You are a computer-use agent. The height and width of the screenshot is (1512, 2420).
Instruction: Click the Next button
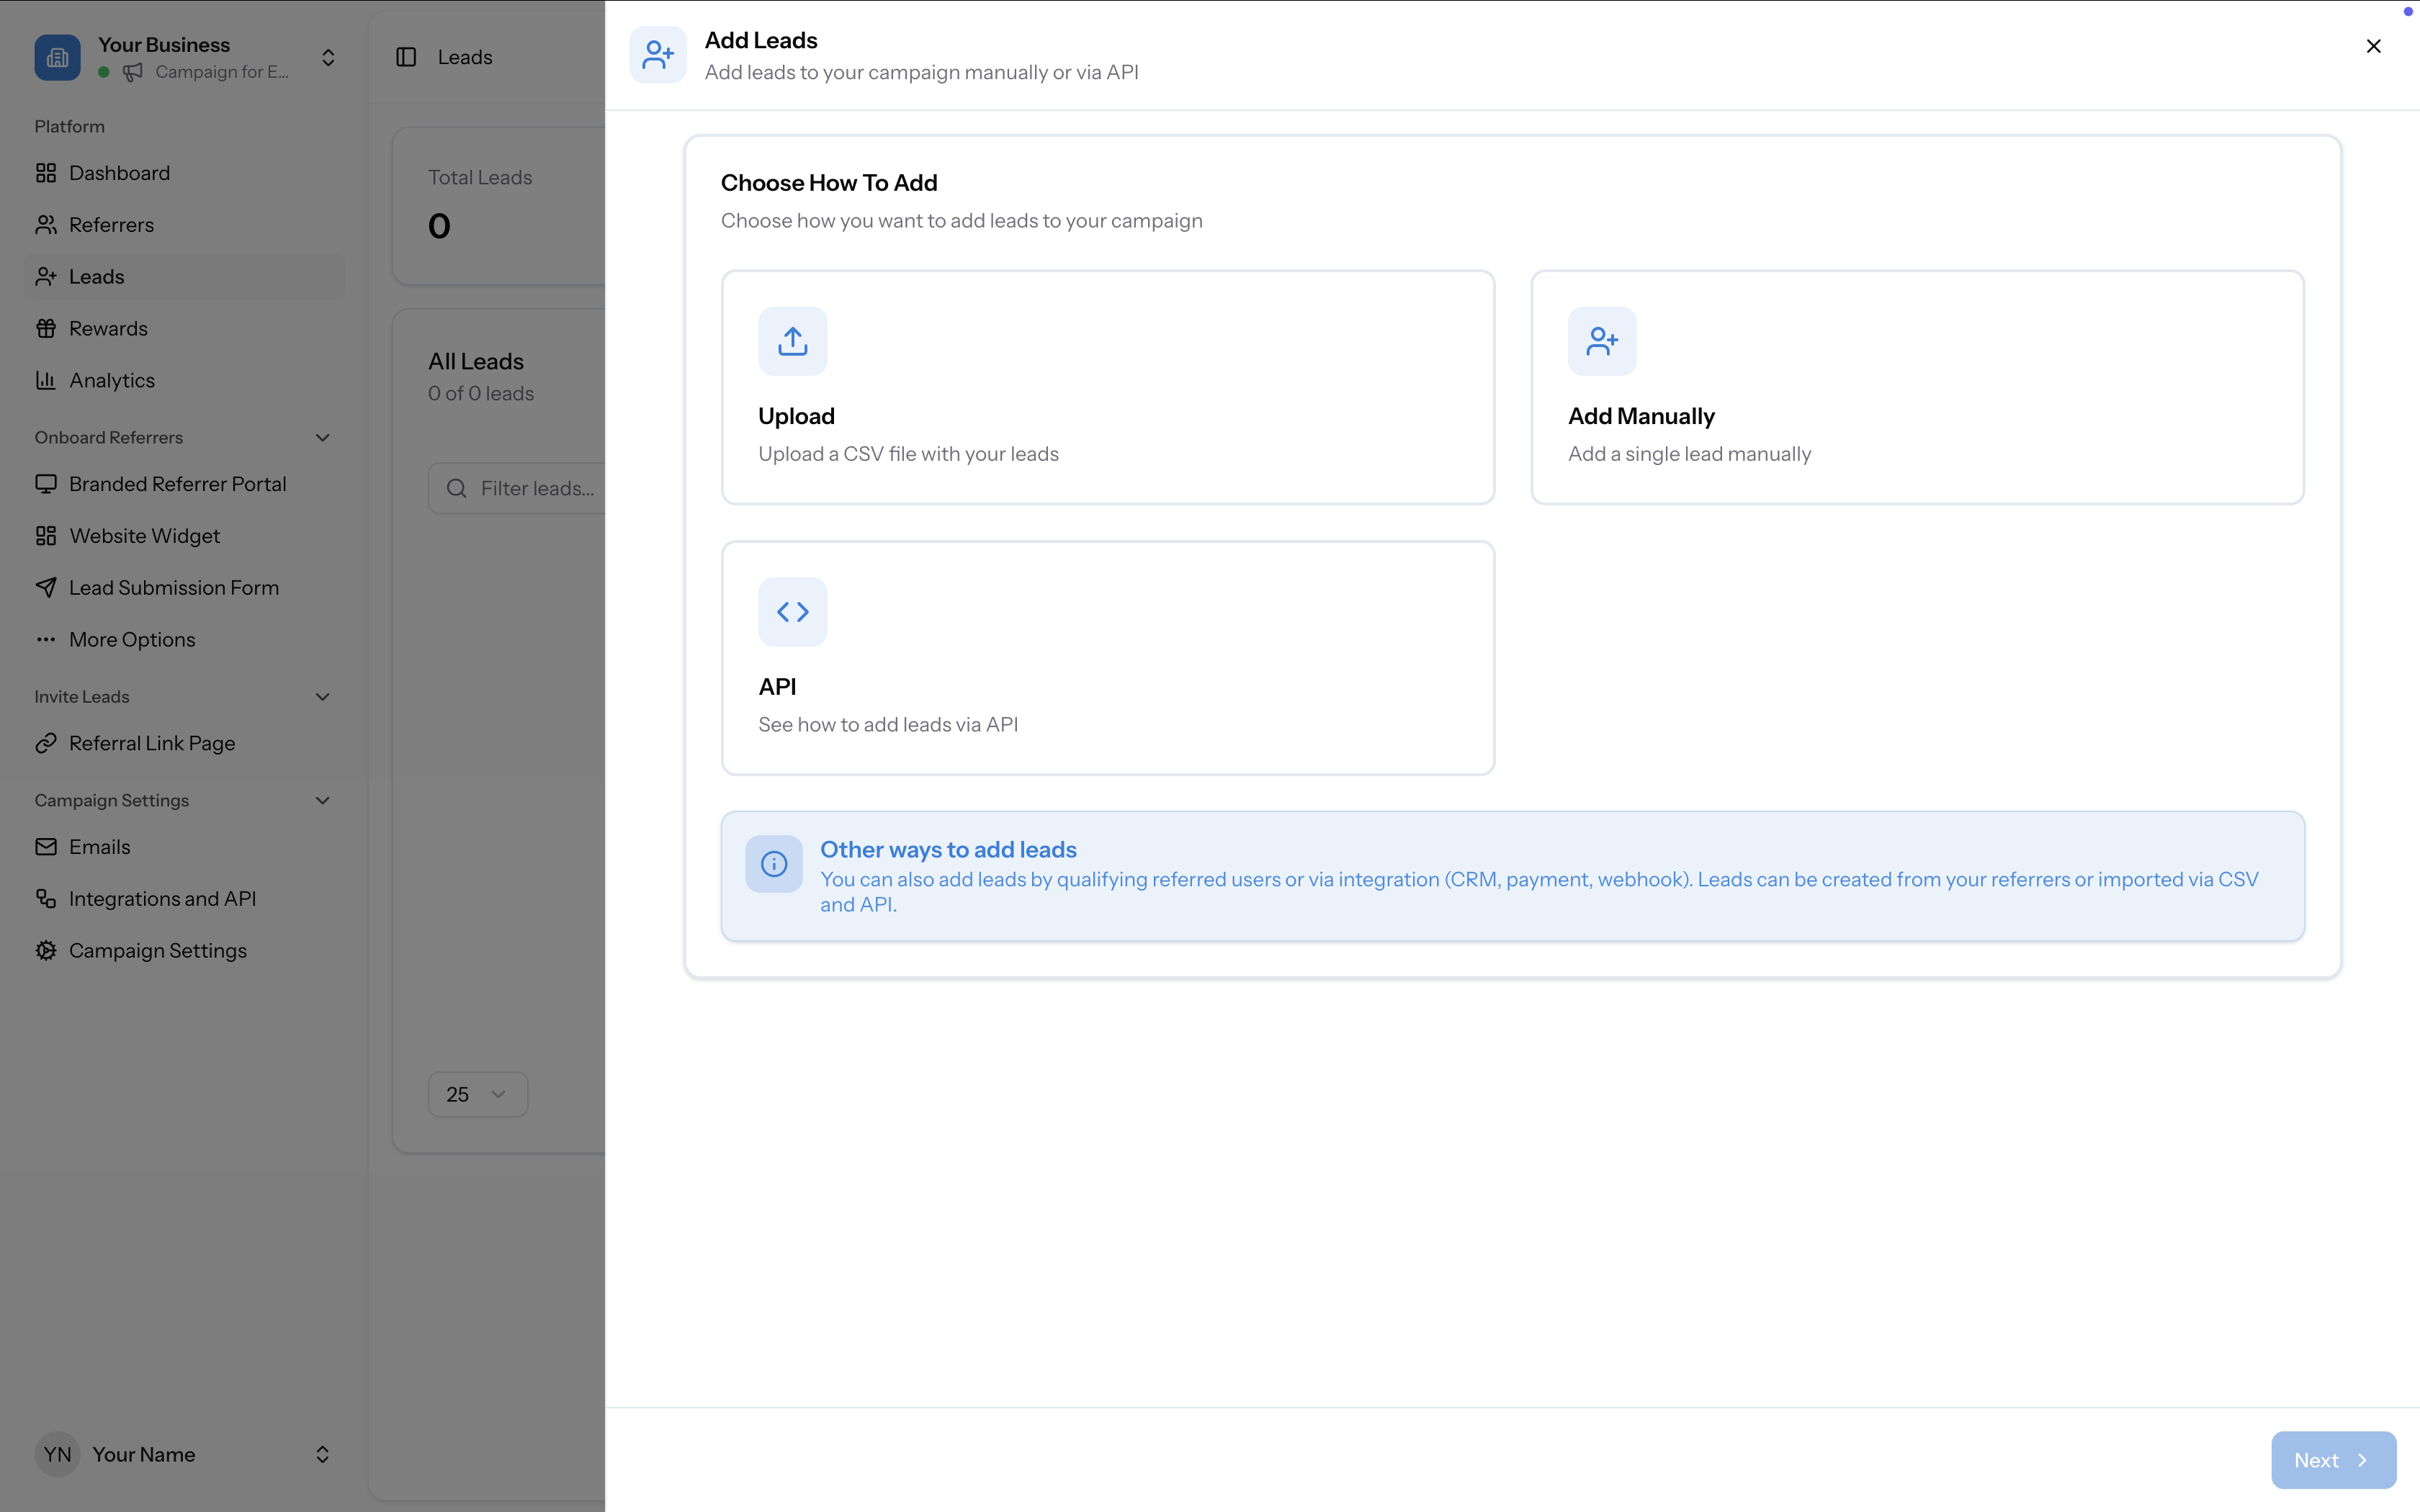tap(2332, 1459)
